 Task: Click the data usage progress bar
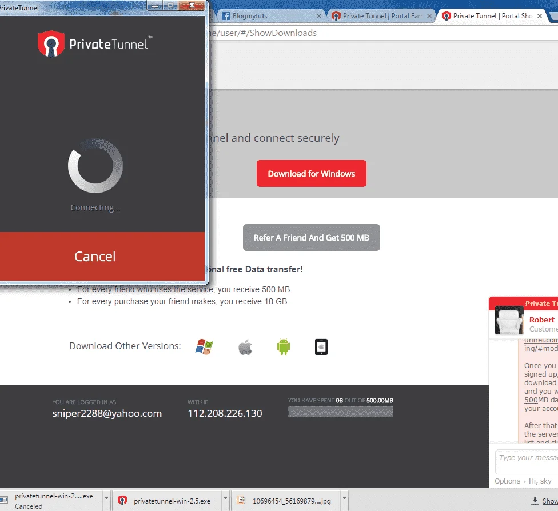341,412
